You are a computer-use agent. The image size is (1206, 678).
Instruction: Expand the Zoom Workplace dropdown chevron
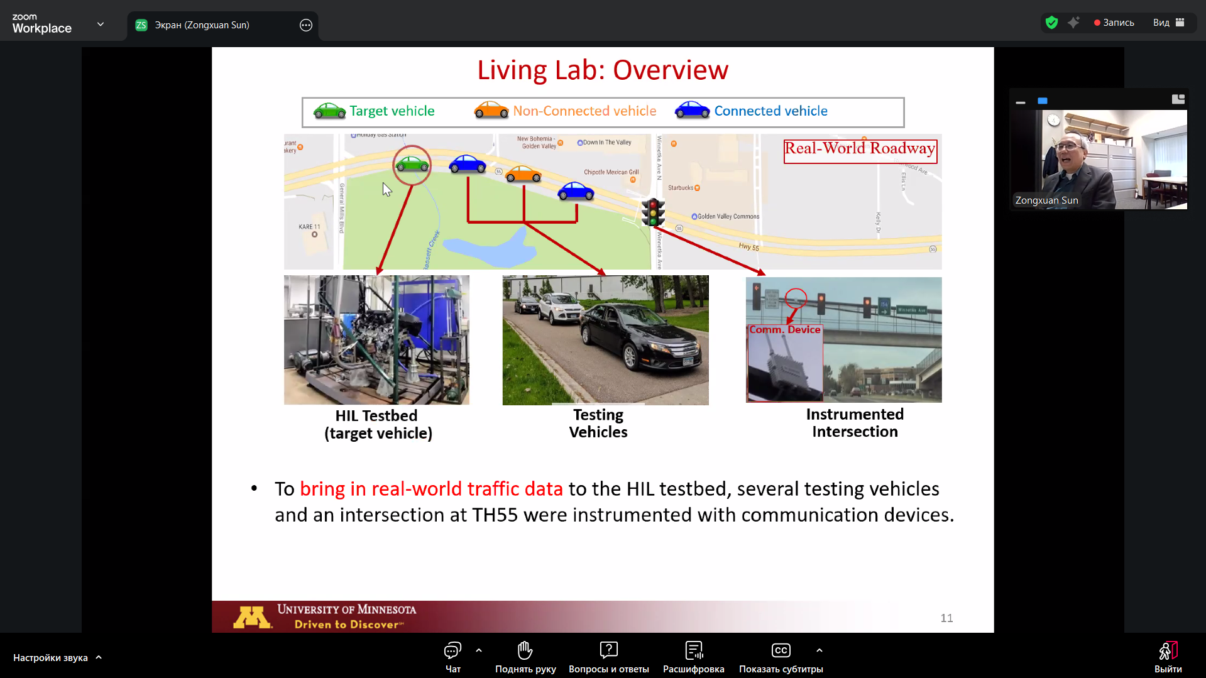101,25
